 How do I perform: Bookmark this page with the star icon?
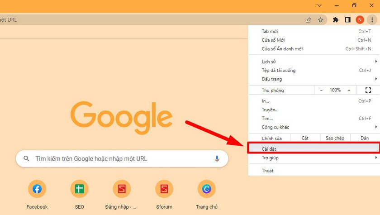pos(320,19)
